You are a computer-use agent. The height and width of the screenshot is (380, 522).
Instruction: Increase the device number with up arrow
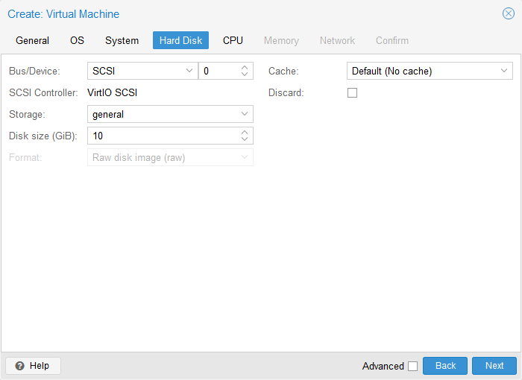coord(245,68)
